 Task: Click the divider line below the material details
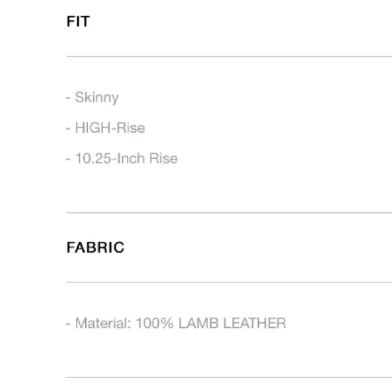click(x=229, y=377)
